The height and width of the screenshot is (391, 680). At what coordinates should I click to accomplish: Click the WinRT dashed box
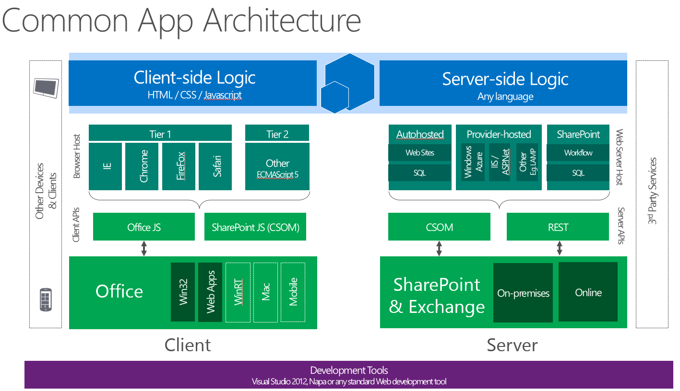pyautogui.click(x=238, y=292)
